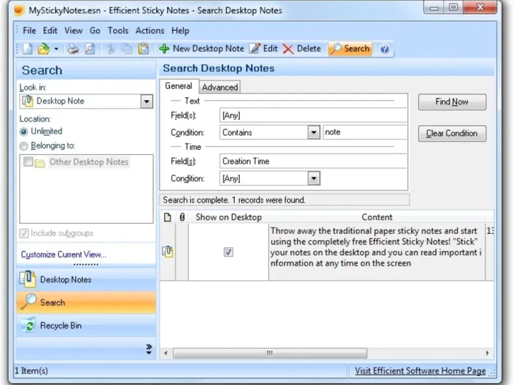
Task: Click the search status message text
Action: click(x=234, y=200)
